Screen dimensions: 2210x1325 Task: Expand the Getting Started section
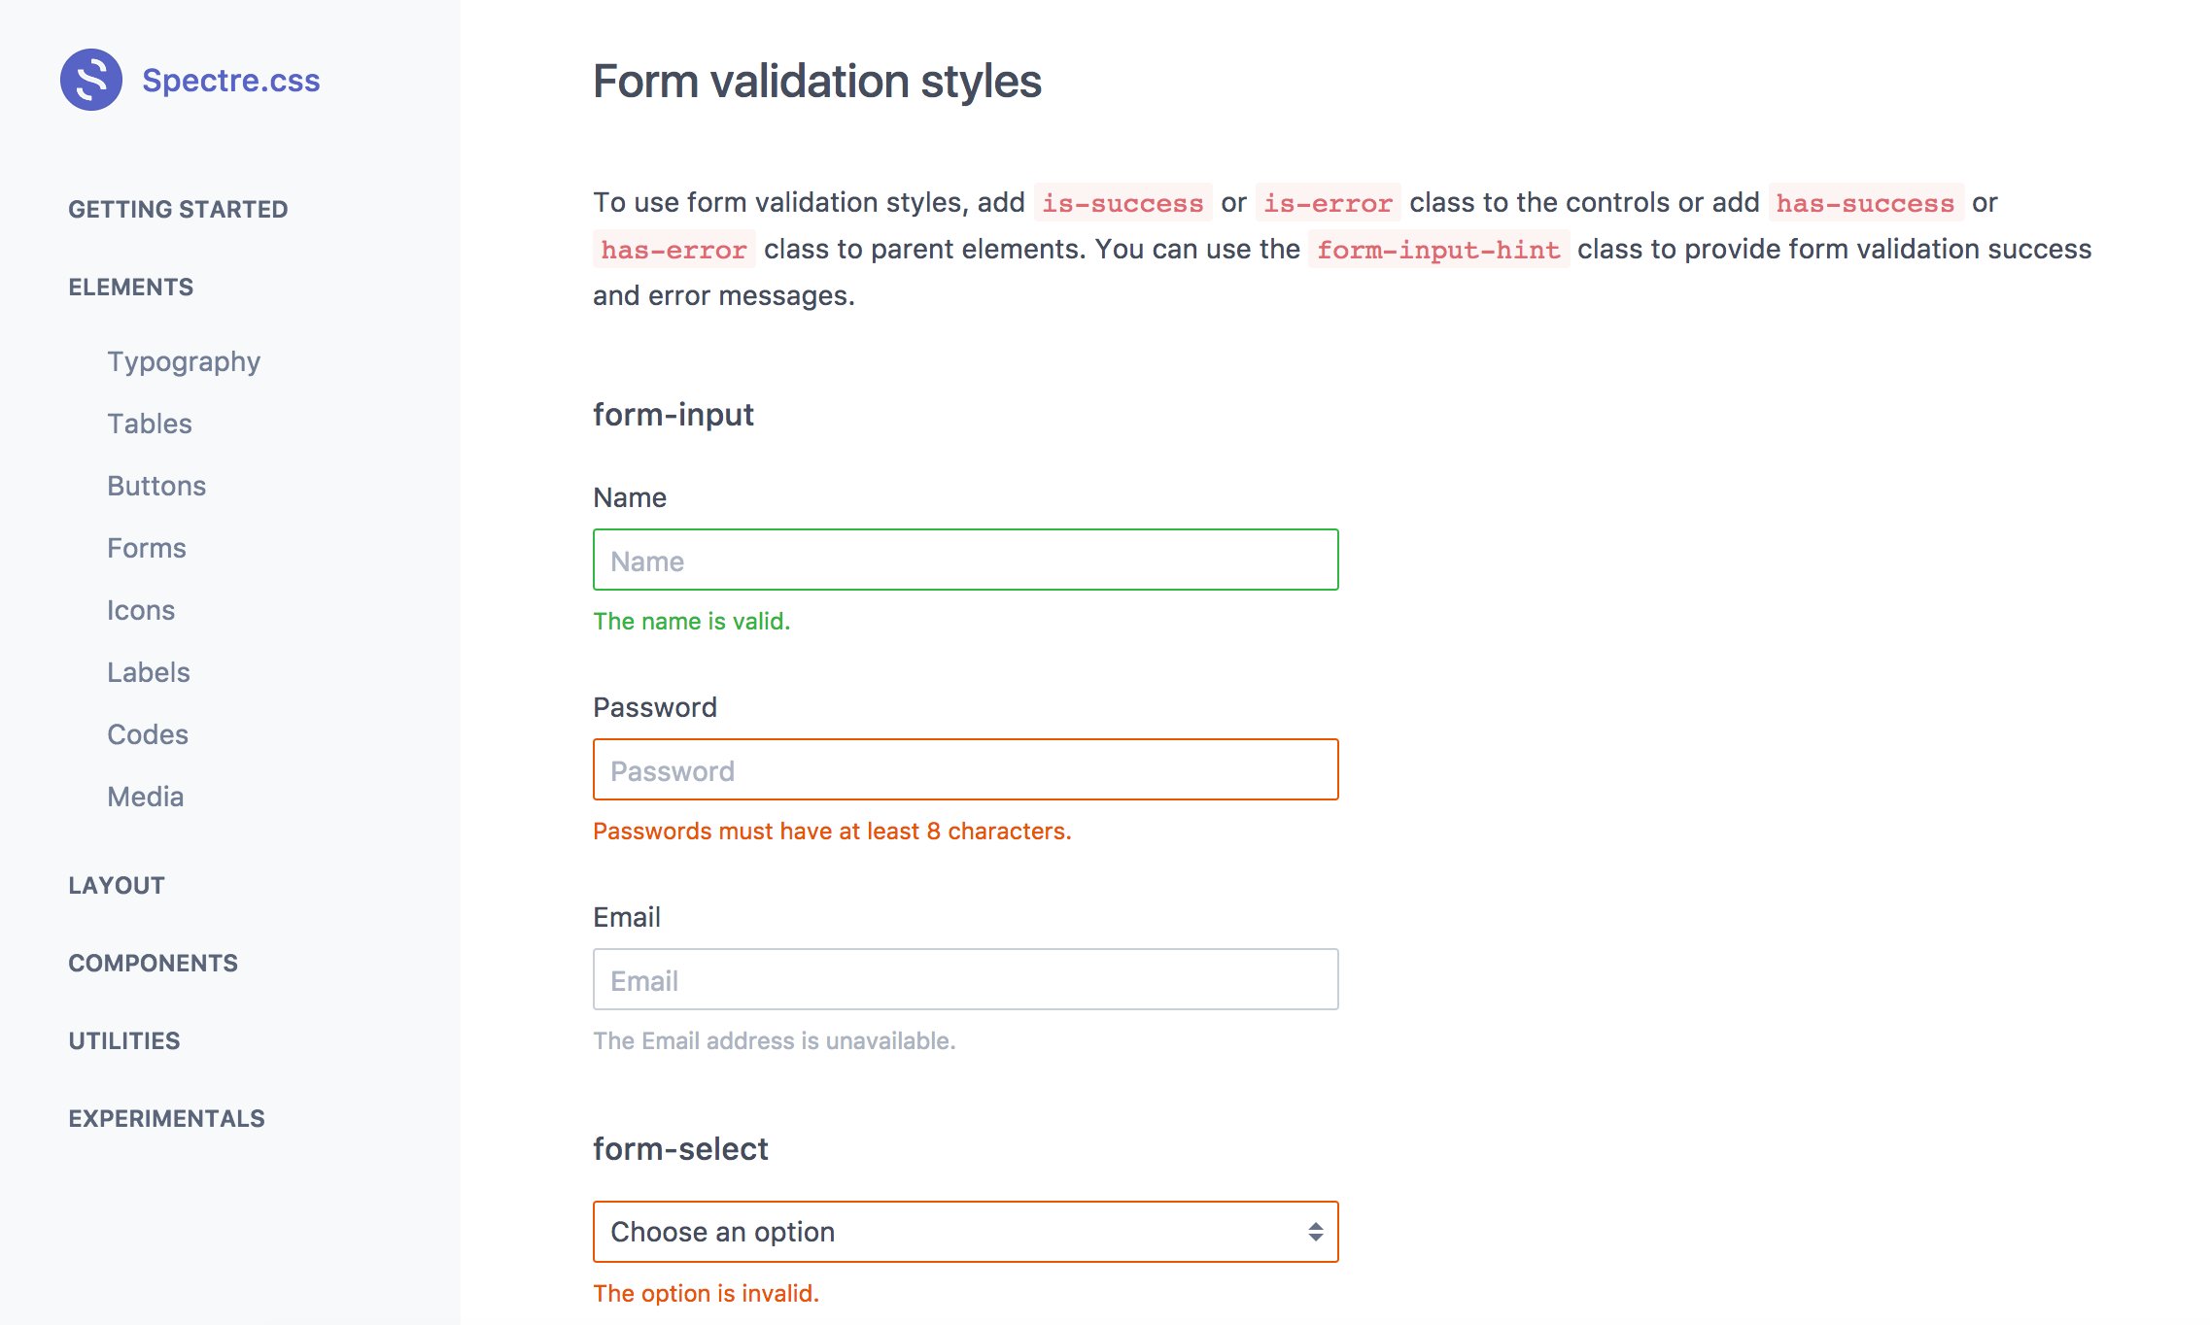click(178, 209)
